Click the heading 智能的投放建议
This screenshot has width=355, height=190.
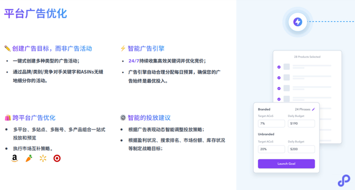(x=149, y=118)
